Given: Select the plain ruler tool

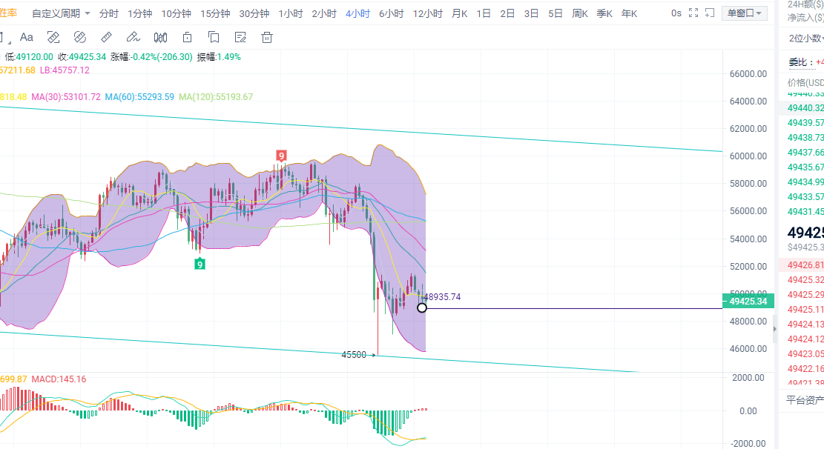Looking at the screenshot, I should point(106,37).
